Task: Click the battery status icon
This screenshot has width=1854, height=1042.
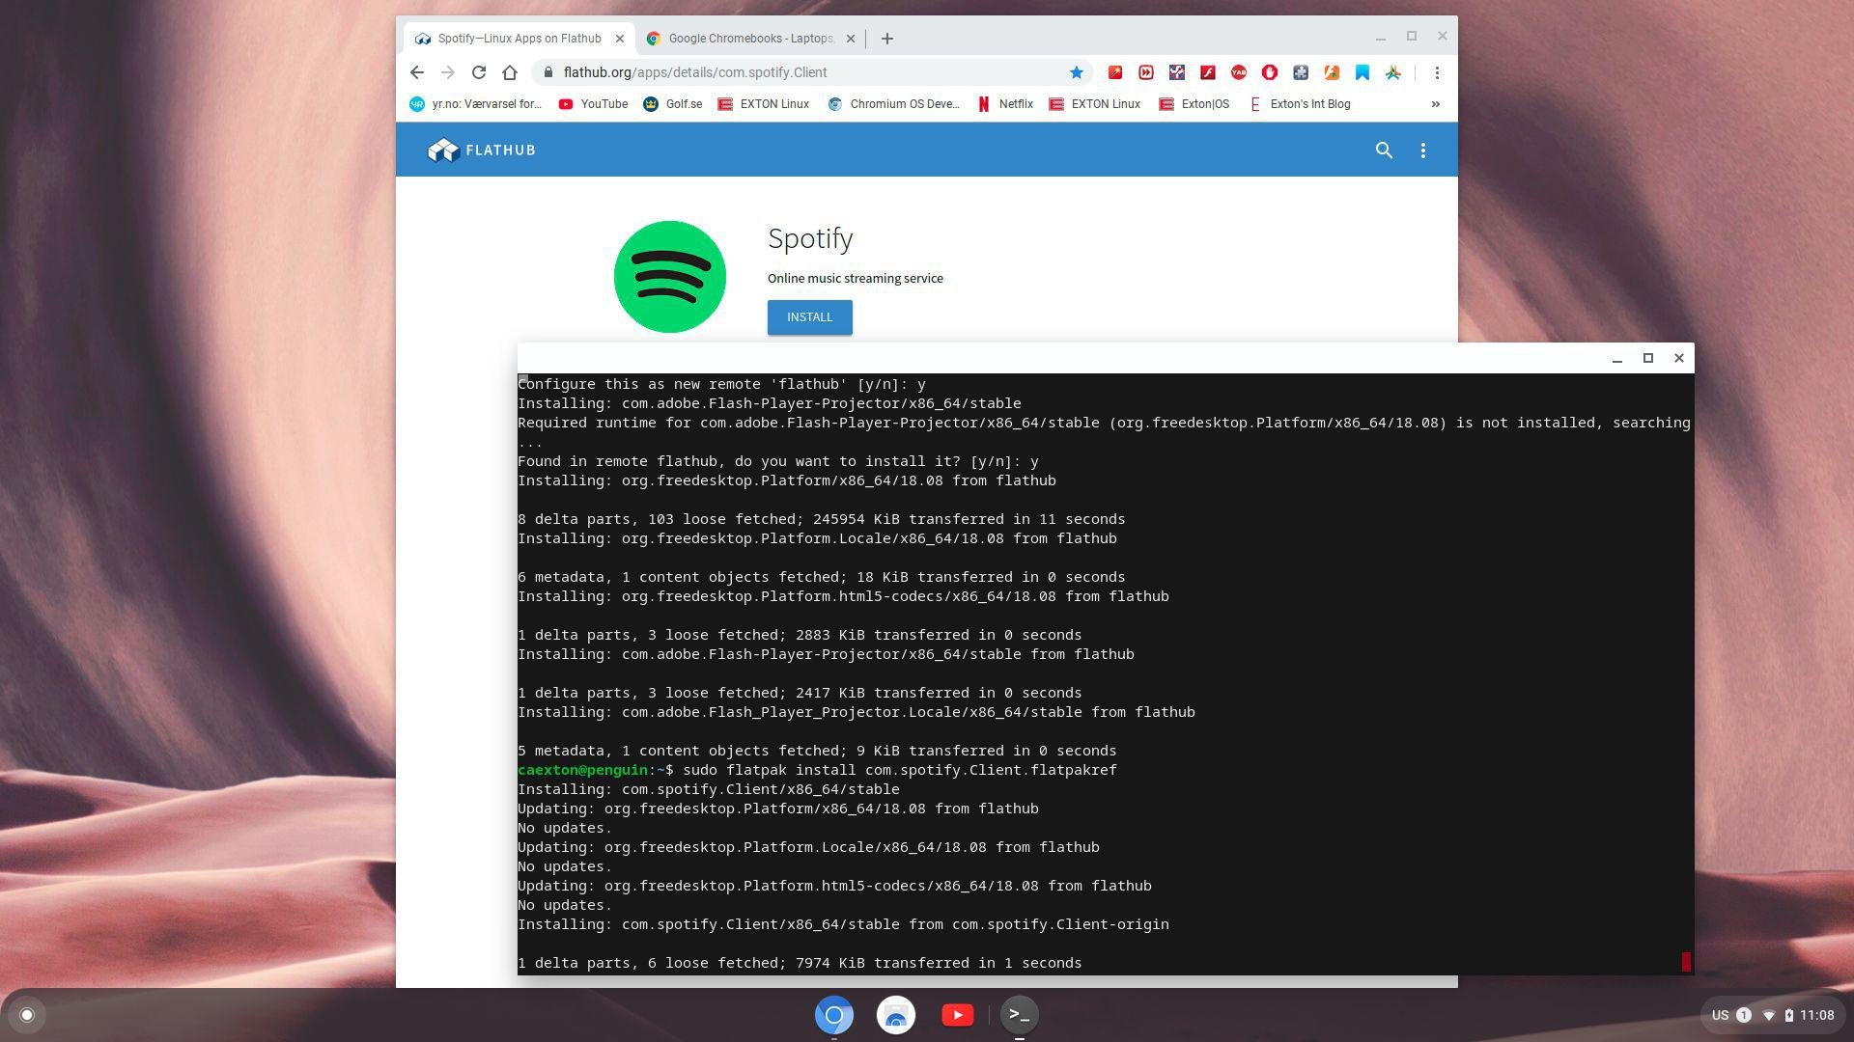Action: coord(1788,1015)
